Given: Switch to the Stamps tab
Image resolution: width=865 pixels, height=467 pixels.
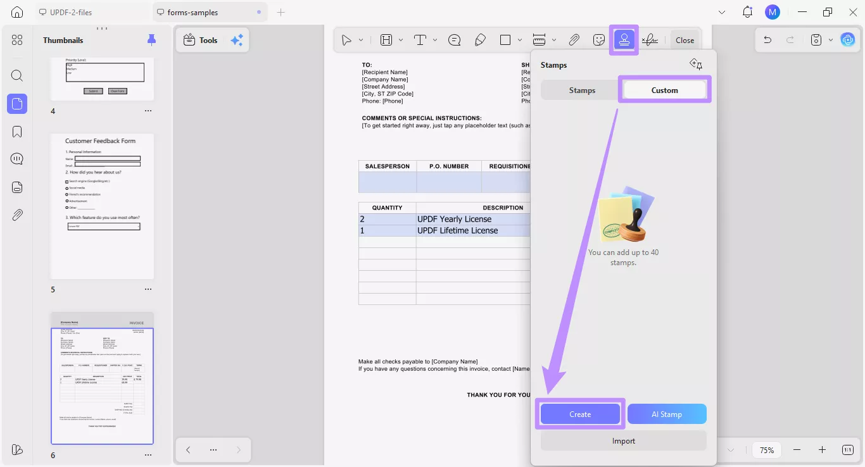Looking at the screenshot, I should (x=582, y=90).
